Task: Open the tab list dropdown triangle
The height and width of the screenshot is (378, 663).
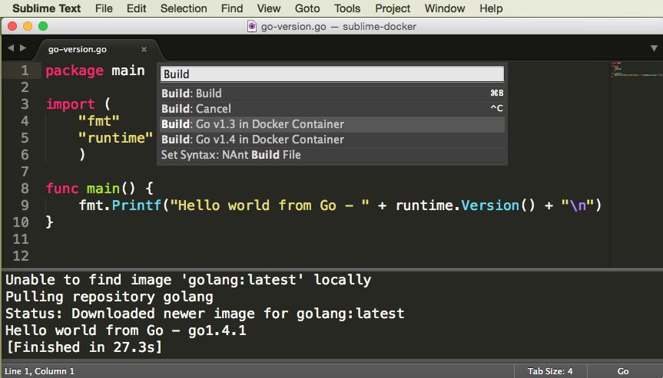Action: (x=654, y=48)
